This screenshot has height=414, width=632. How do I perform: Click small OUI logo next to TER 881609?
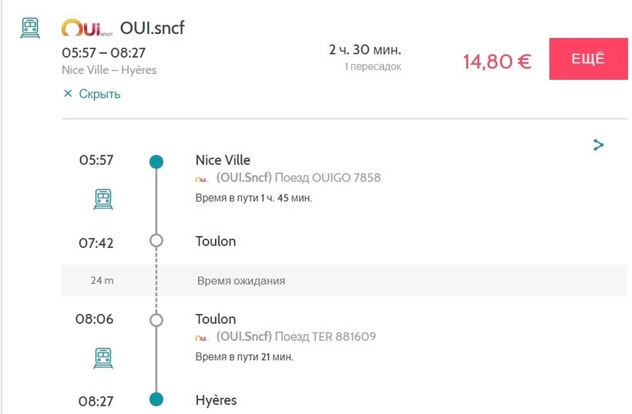point(202,338)
